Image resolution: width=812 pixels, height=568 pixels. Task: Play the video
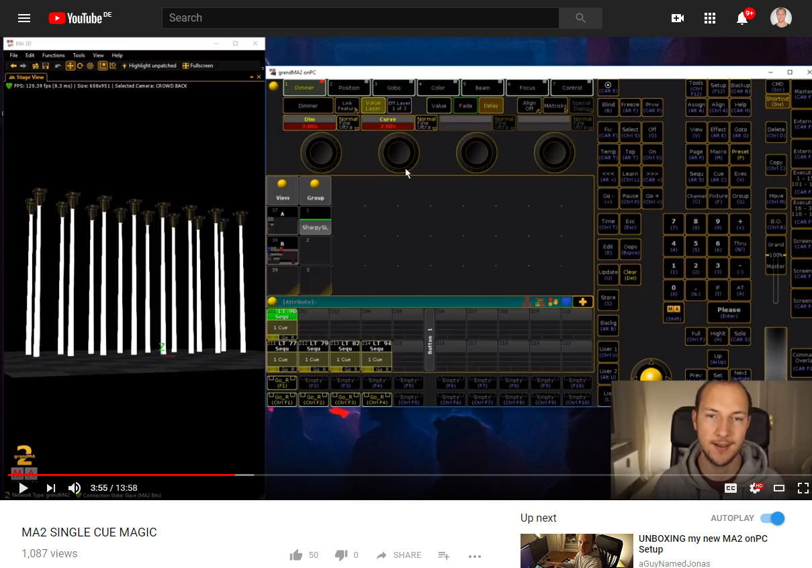[23, 488]
